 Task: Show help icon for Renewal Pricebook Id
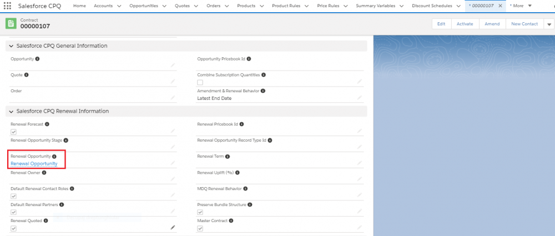pos(242,124)
